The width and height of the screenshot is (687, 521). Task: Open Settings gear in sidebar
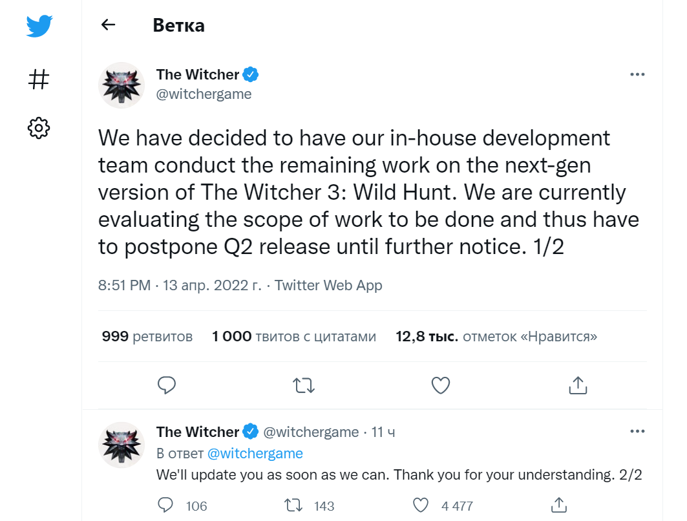coord(39,128)
